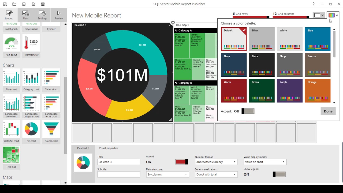Image resolution: width=343 pixels, height=193 pixels.
Task: Select the White color palette
Action: point(289,39)
